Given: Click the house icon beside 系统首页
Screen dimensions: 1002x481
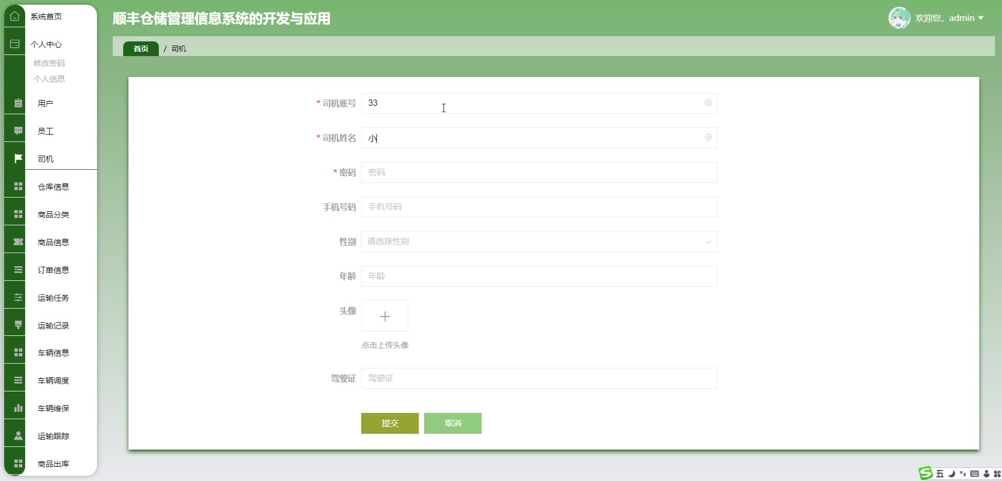Looking at the screenshot, I should (x=15, y=16).
